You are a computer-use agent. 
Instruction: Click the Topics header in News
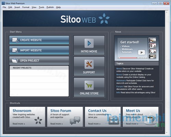[x=136, y=63]
